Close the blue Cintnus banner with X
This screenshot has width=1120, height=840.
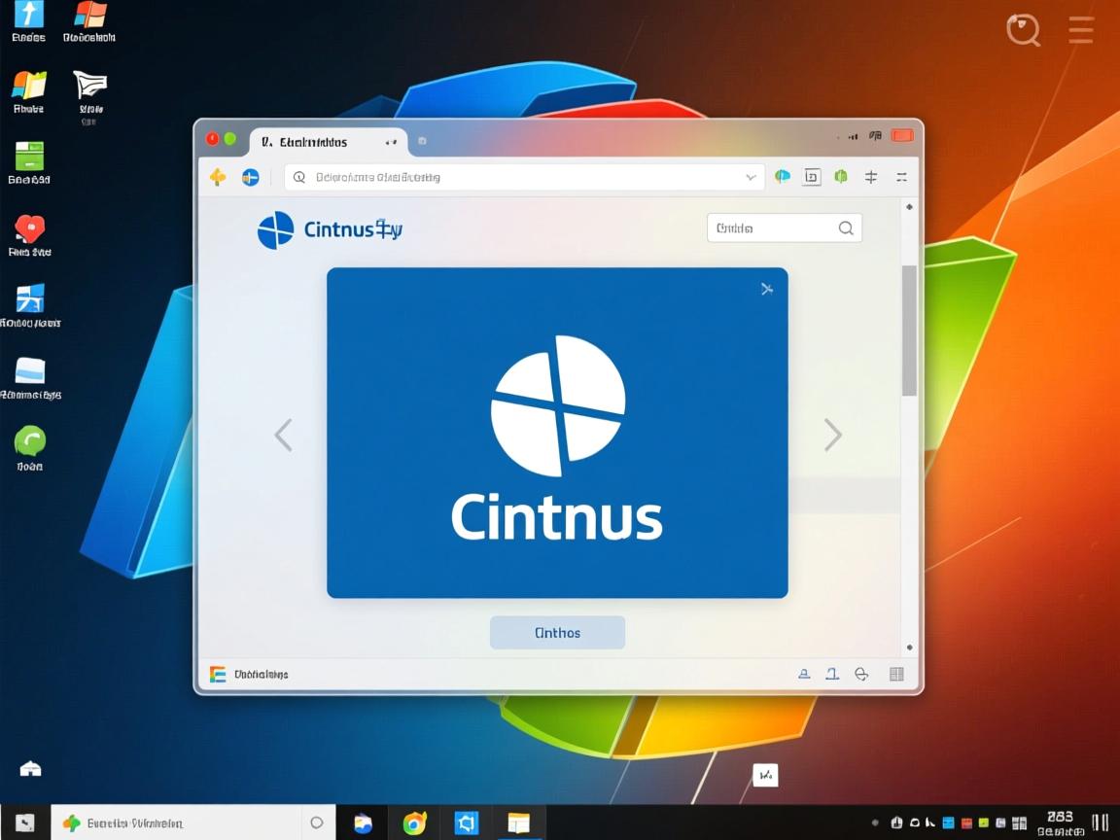click(x=767, y=289)
